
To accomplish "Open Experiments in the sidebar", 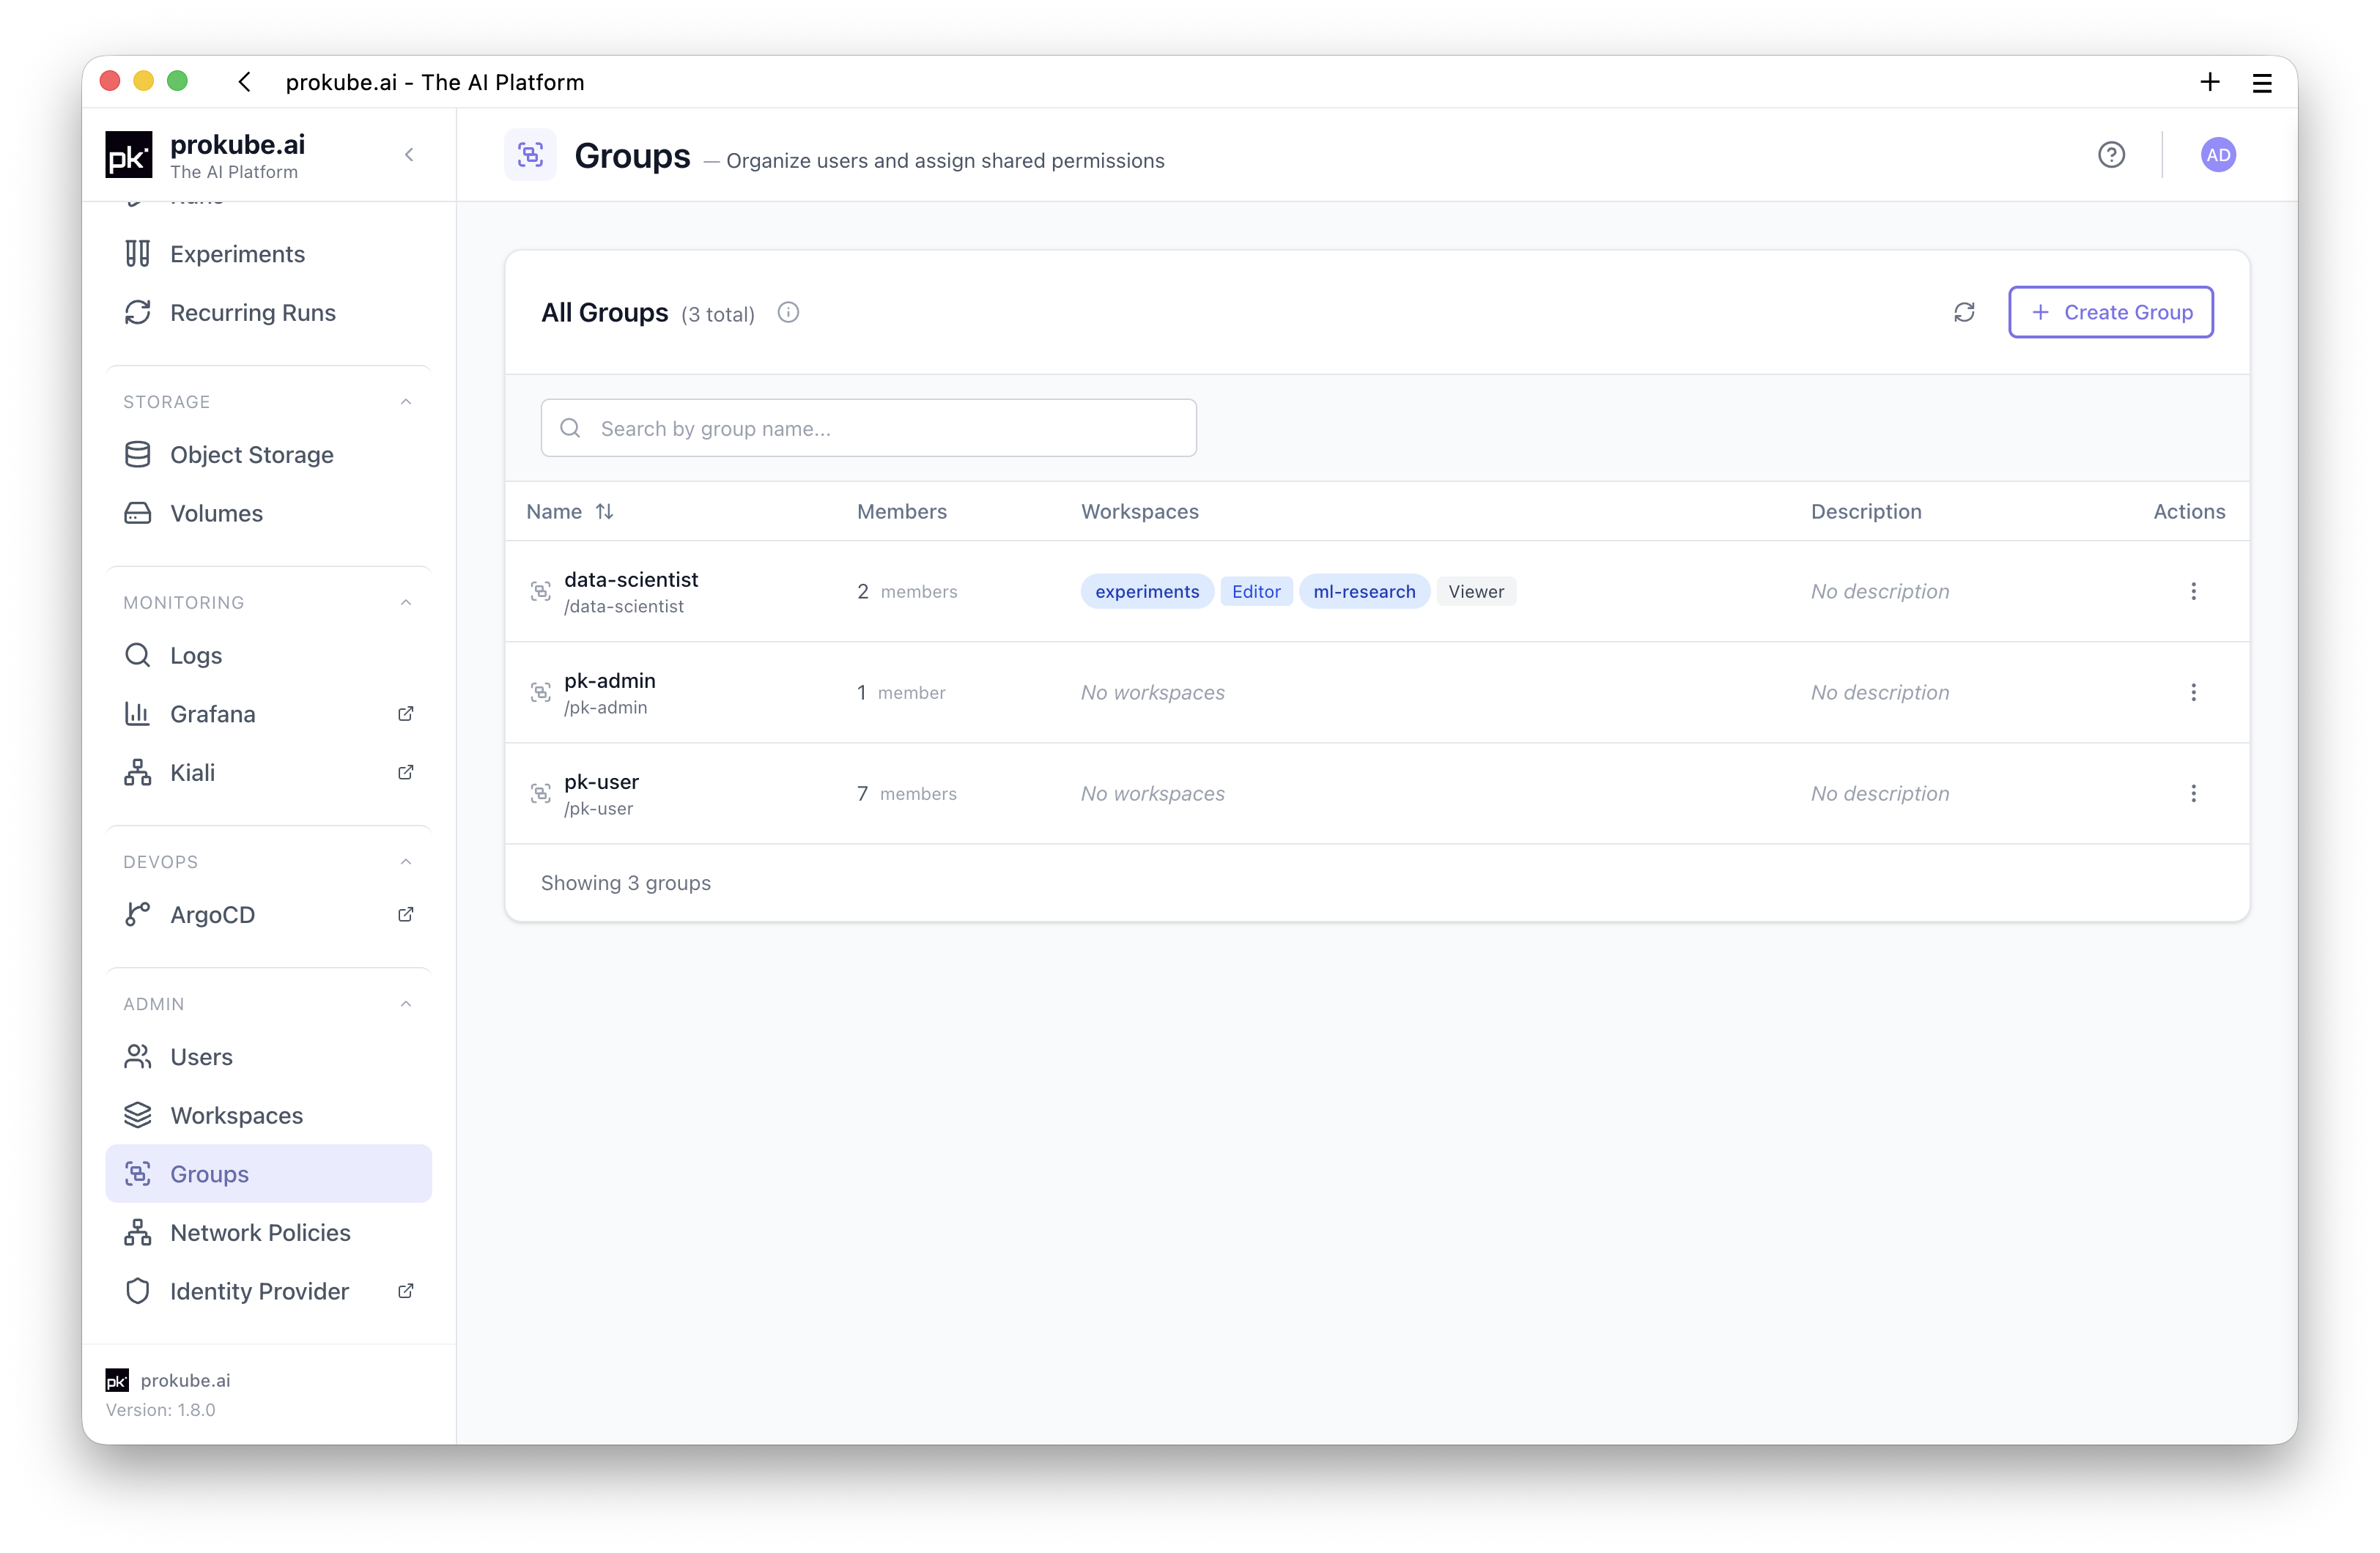I will [268, 254].
